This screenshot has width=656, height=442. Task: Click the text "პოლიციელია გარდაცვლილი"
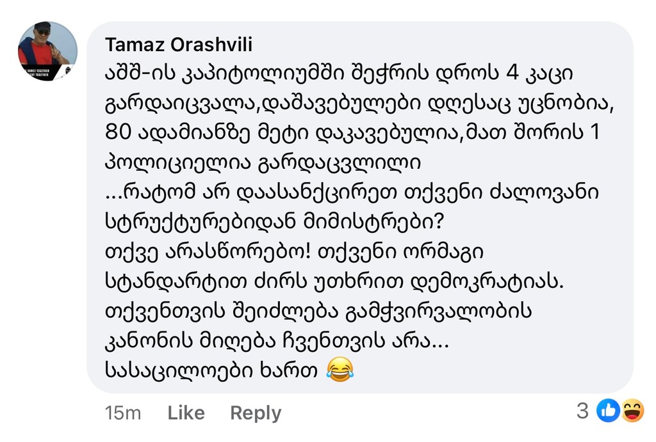[x=262, y=162]
